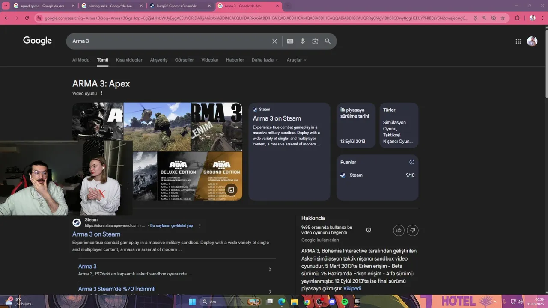Open a new browser tab

click(287, 6)
